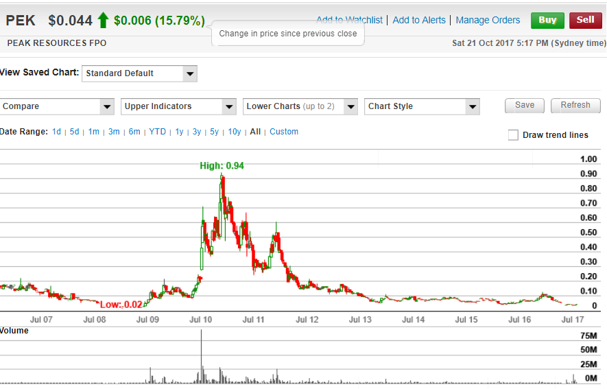The height and width of the screenshot is (389, 607).
Task: Click the tallest volume spike bar
Action: coord(201,356)
